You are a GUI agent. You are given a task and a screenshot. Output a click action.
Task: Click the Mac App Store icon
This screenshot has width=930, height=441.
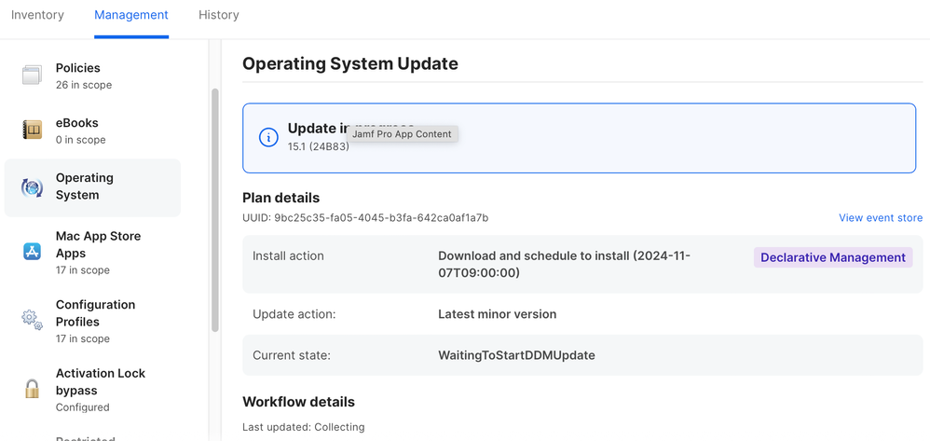coord(32,252)
